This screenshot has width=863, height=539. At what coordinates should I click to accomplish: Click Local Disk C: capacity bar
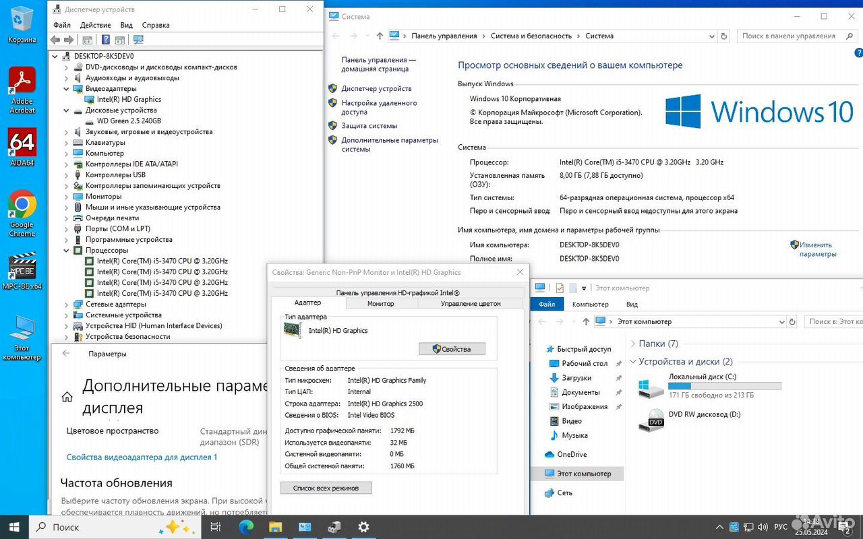pos(725,386)
